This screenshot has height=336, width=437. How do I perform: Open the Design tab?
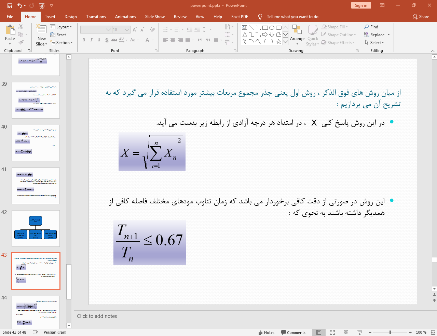tap(70, 16)
